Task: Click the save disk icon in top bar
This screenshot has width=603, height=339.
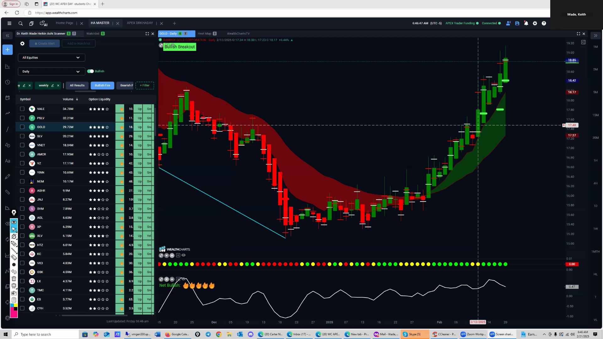Action: click(517, 23)
